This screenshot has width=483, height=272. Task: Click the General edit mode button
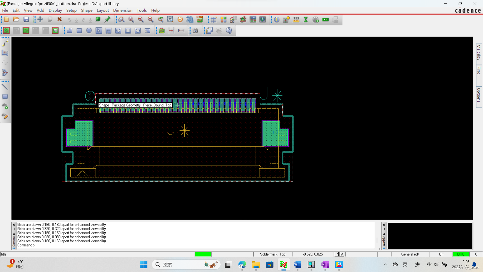(410, 254)
